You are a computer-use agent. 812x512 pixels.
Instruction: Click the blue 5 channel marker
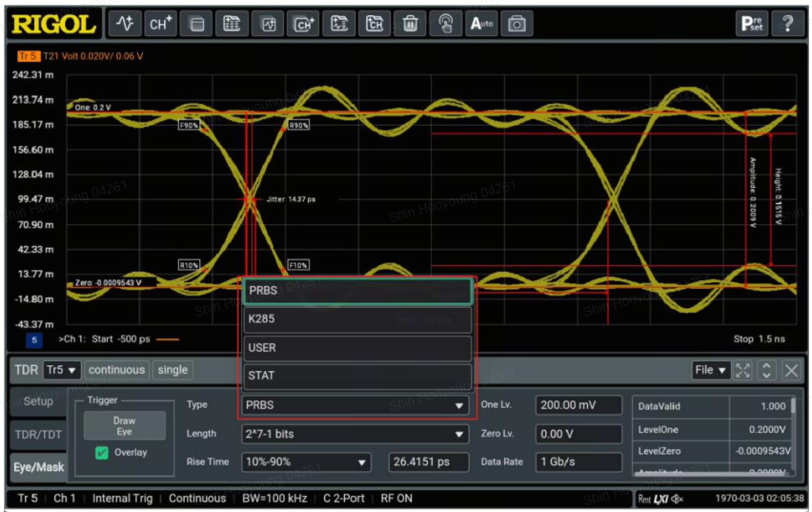34,340
